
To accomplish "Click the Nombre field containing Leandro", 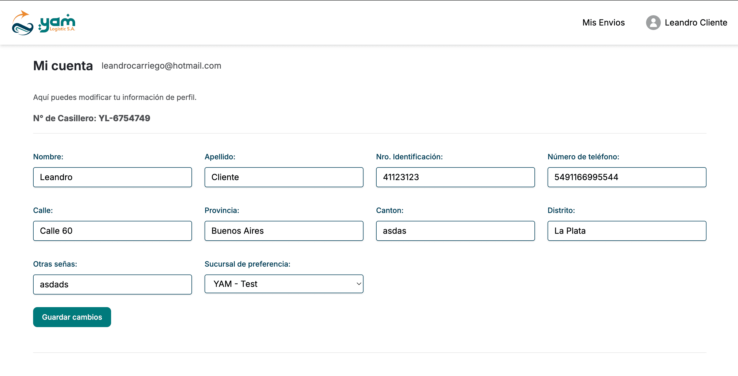I will point(112,177).
